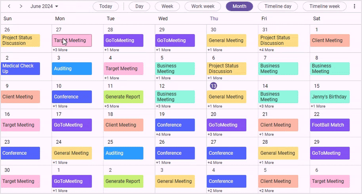Go to the next month

coord(21,6)
